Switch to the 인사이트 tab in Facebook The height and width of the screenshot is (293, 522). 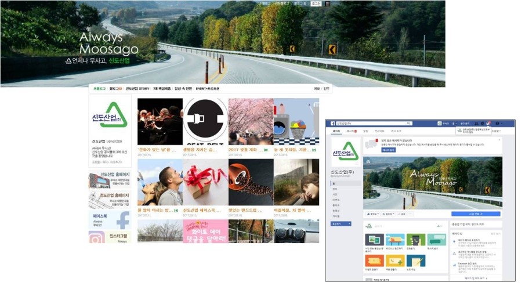pyautogui.click(x=379, y=131)
